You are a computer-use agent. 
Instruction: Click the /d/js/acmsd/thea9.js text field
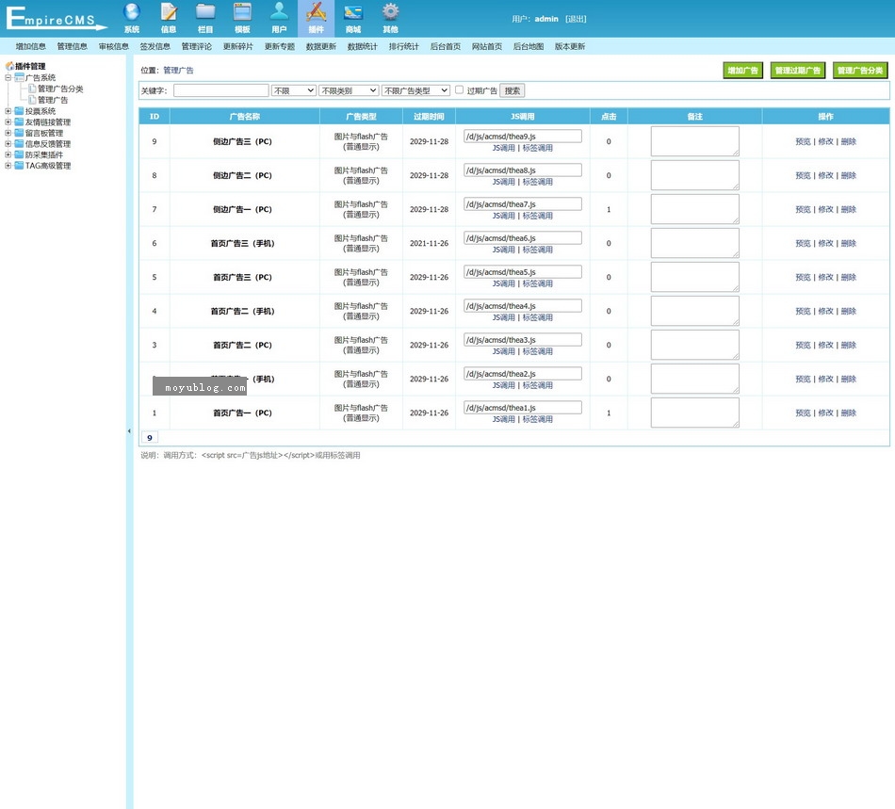[523, 136]
